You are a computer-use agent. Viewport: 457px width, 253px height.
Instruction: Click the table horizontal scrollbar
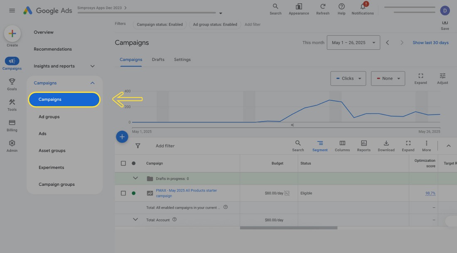(289, 228)
